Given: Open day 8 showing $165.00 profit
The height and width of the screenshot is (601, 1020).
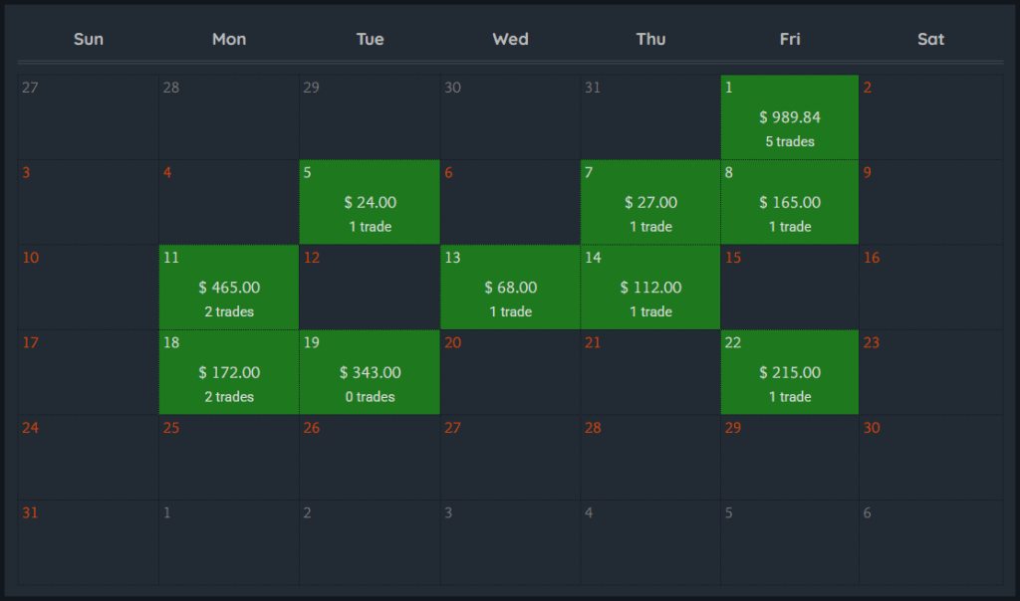Looking at the screenshot, I should 790,203.
